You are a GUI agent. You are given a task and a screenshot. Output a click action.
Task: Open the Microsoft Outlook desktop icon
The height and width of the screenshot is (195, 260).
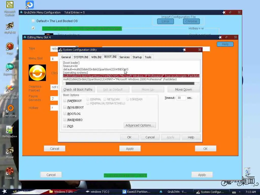[10, 8]
